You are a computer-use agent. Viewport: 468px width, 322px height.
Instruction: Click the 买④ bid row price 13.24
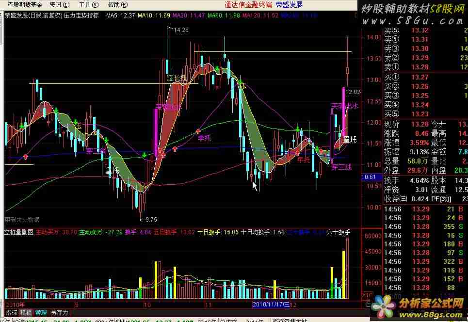[x=420, y=105]
